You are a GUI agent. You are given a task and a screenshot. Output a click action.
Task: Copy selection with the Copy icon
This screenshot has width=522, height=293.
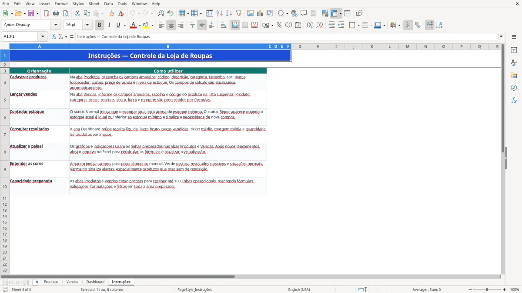click(x=87, y=13)
